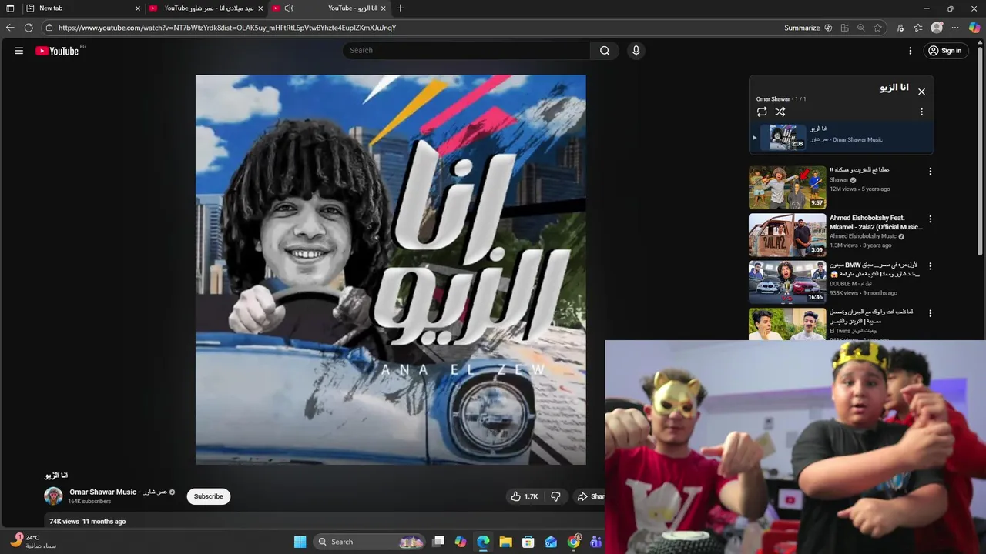
Task: Go back to previous page
Action: click(10, 28)
